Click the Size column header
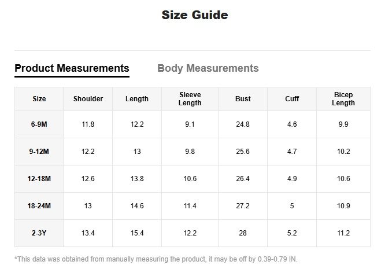This screenshot has width=381, height=276. (39, 99)
